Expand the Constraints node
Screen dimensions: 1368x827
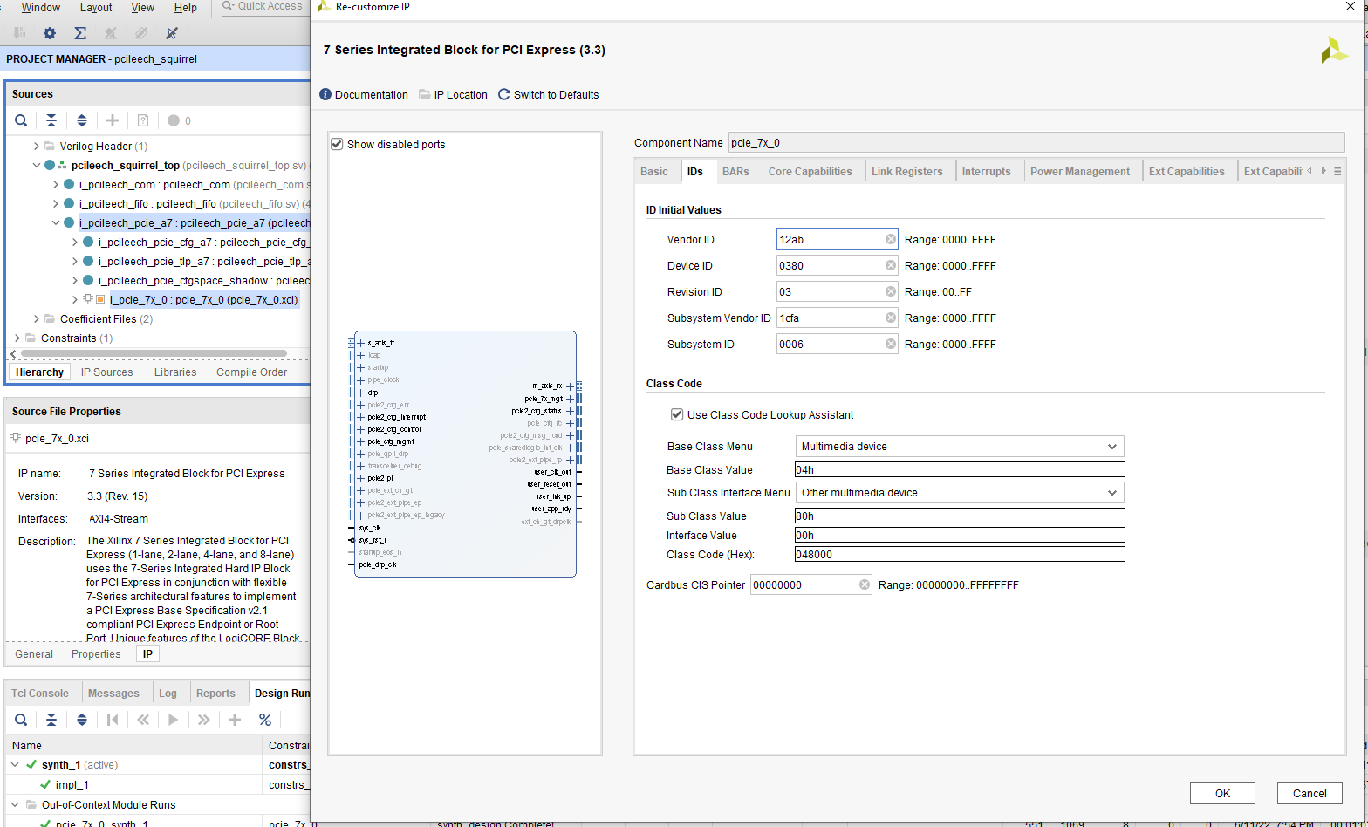tap(17, 338)
